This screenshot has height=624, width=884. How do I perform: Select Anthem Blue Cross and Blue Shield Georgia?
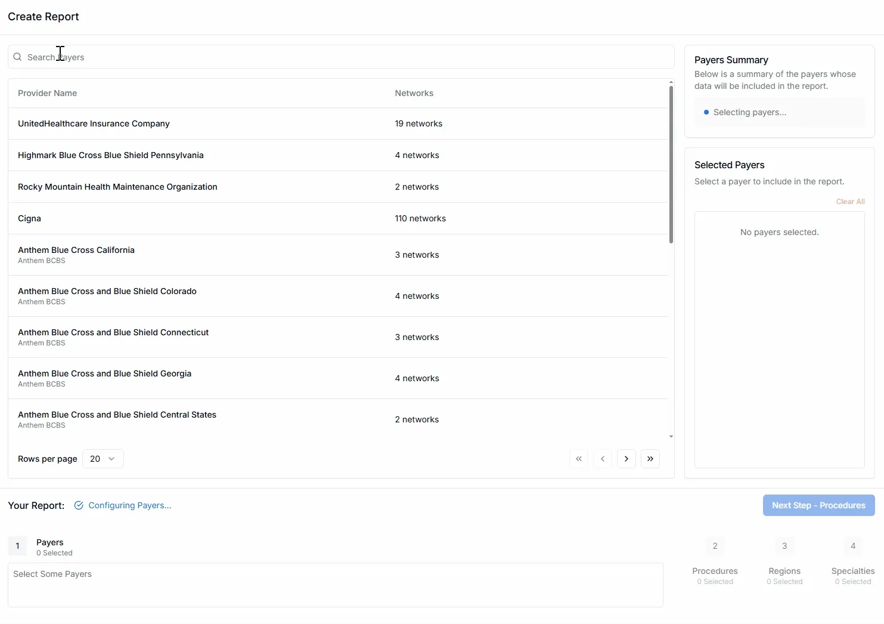pyautogui.click(x=338, y=378)
